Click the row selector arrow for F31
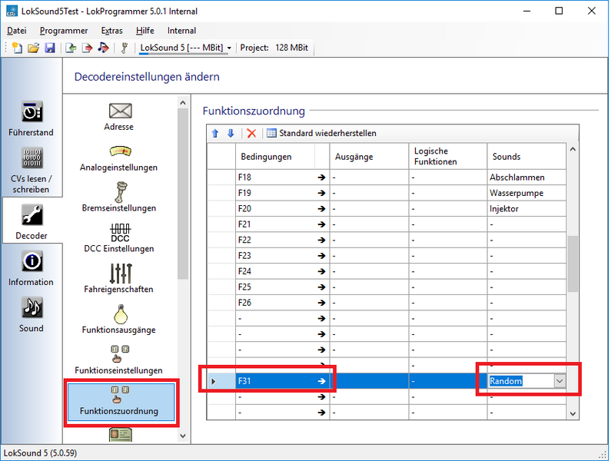 (214, 381)
